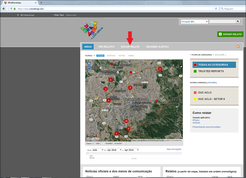246x178 pixels.
Task: Click the EmBreveAqui heart logo
Action: 91,29
